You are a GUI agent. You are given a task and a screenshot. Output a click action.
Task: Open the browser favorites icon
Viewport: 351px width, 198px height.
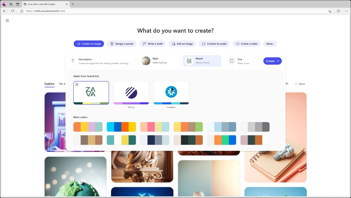[338, 11]
